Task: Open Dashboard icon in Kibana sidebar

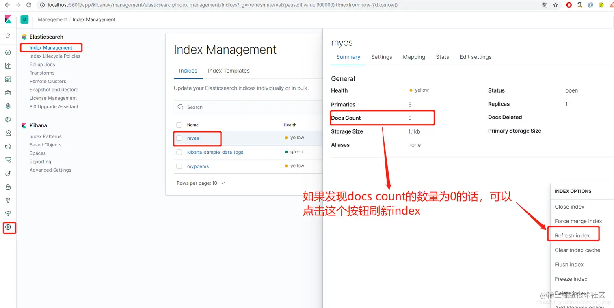Action: 8,79
